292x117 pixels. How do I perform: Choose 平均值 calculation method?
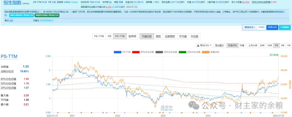(183, 36)
